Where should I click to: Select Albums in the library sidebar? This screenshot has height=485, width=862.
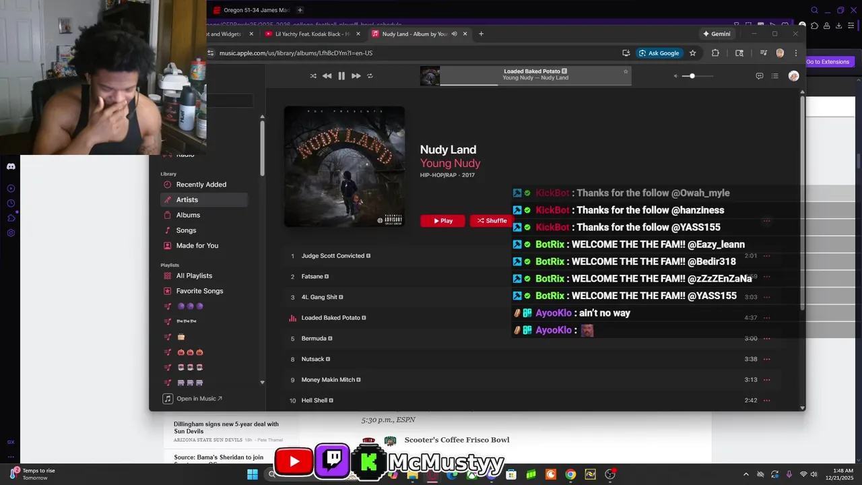tap(204, 215)
